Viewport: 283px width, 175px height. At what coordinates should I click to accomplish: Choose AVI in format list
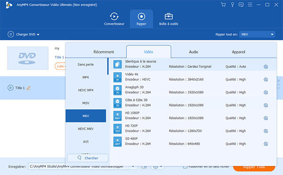(86, 142)
